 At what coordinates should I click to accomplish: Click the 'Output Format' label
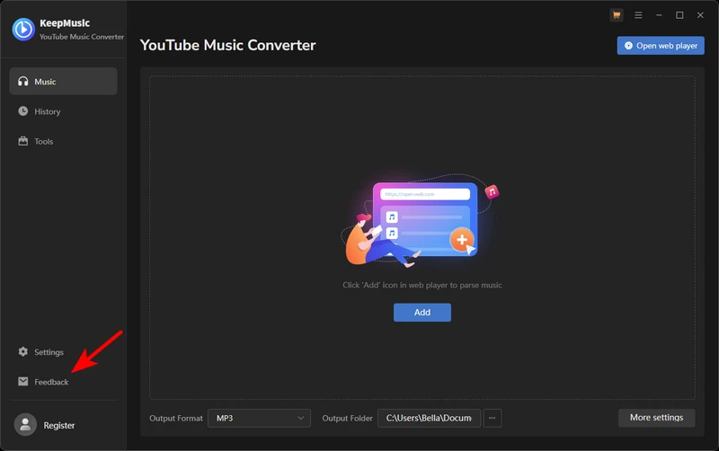tap(176, 418)
